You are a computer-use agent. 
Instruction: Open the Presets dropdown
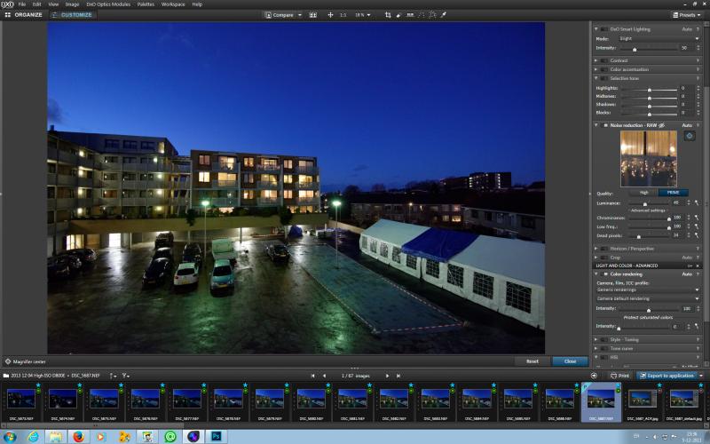tap(686, 15)
